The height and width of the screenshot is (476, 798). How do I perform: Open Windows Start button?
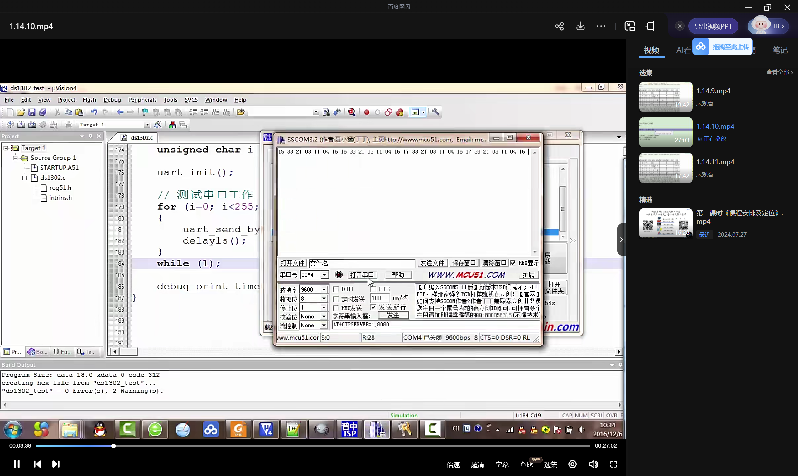(x=13, y=430)
